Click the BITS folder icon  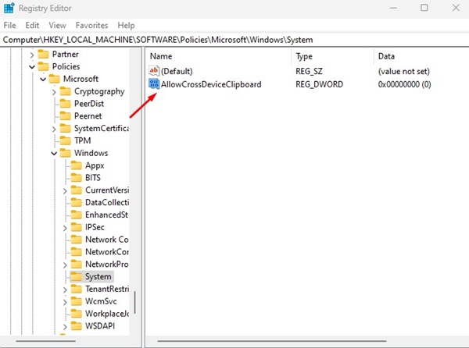[77, 178]
